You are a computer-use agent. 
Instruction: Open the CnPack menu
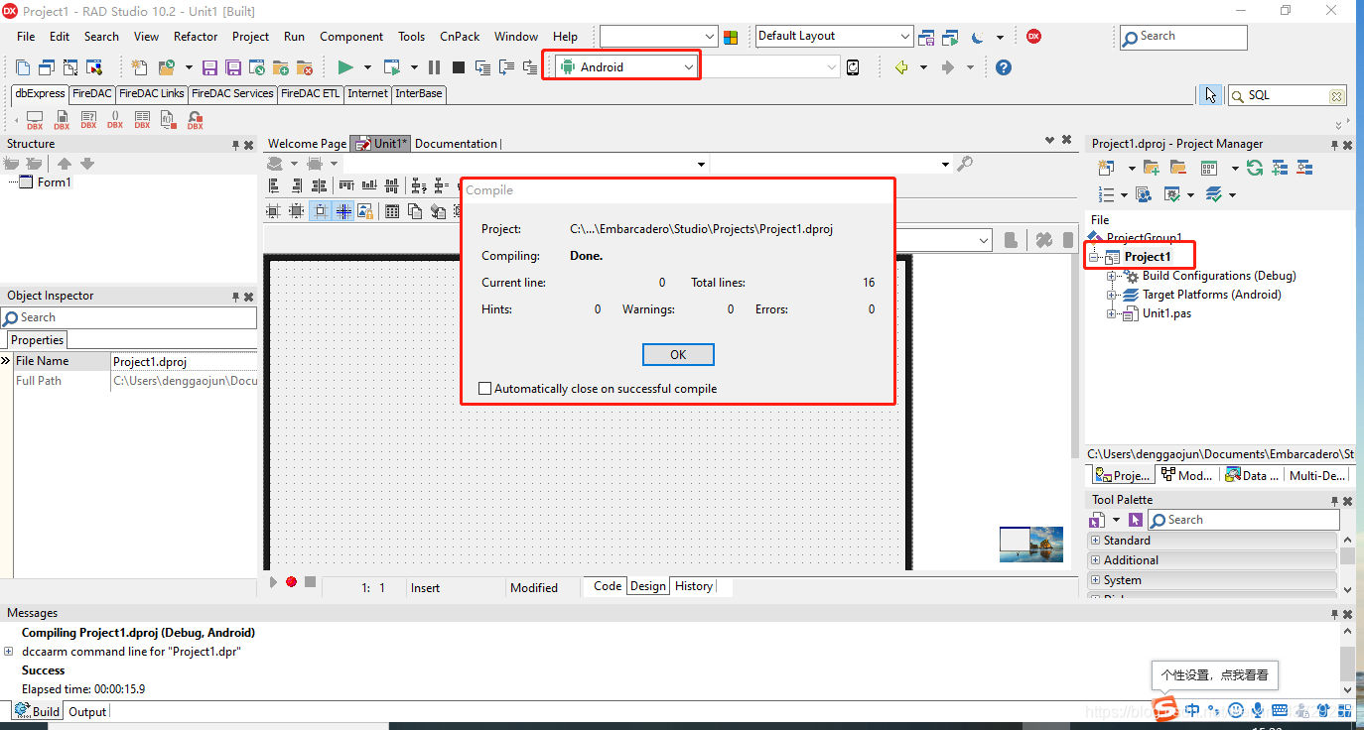click(x=460, y=37)
